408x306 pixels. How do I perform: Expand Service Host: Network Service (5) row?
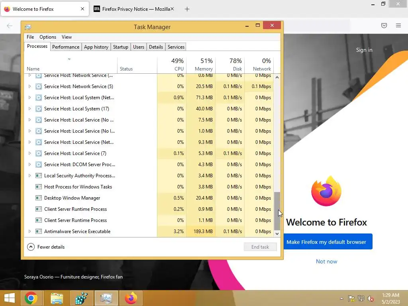pyautogui.click(x=29, y=86)
